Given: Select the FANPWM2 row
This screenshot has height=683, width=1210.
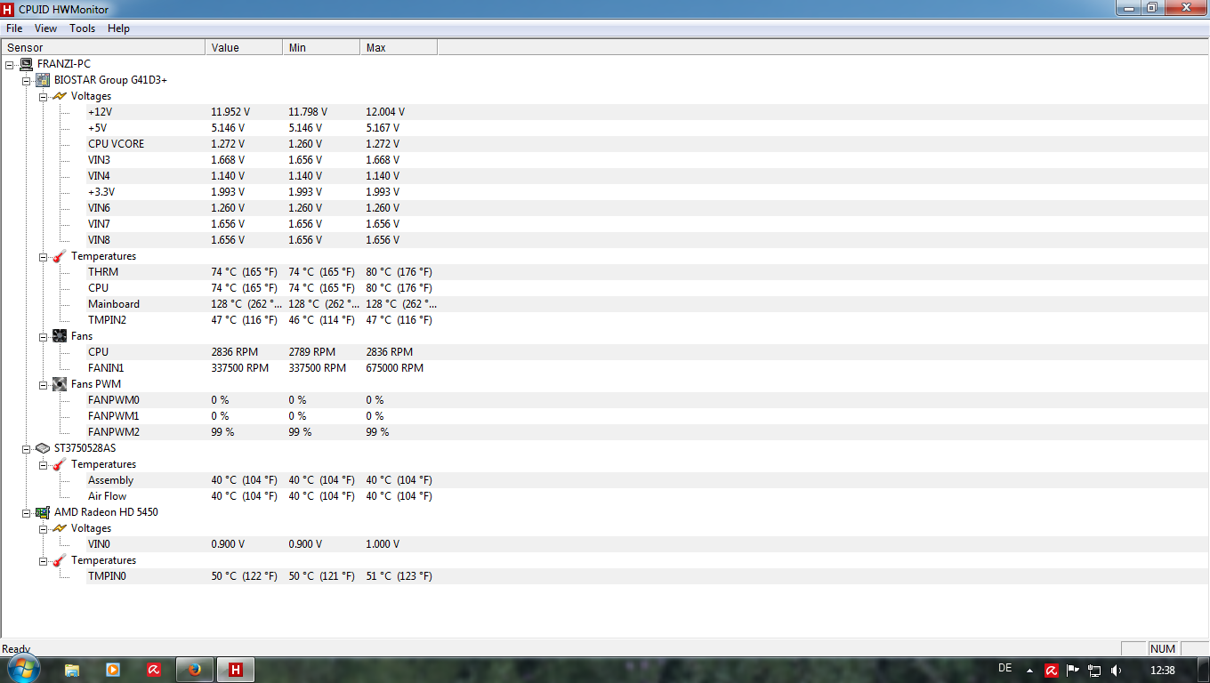Looking at the screenshot, I should [605, 432].
